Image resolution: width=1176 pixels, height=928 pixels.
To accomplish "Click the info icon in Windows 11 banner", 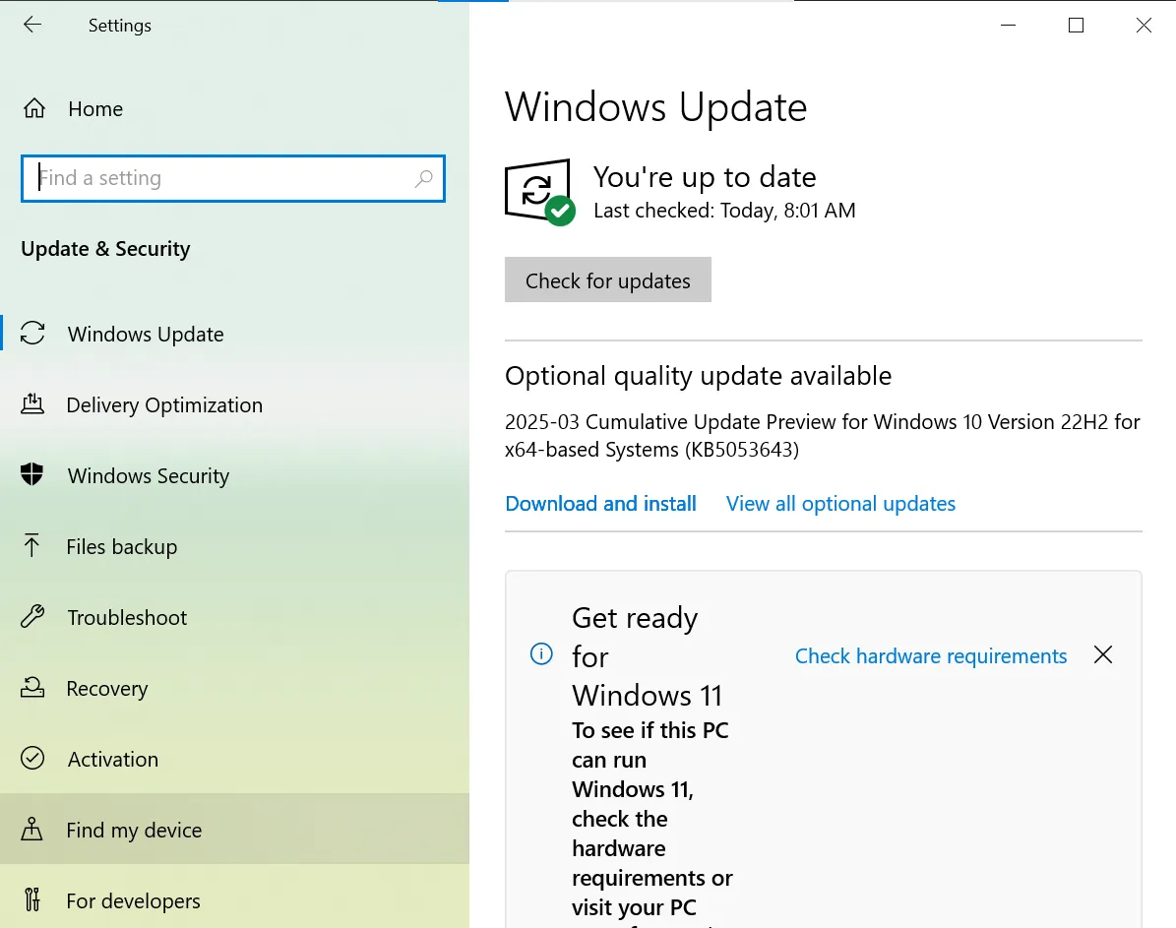I will point(541,654).
